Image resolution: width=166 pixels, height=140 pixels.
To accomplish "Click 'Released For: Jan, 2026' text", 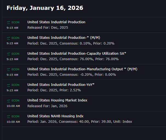I will pos(47,106).
